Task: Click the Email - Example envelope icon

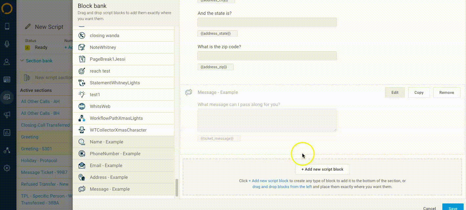Action: point(82,165)
